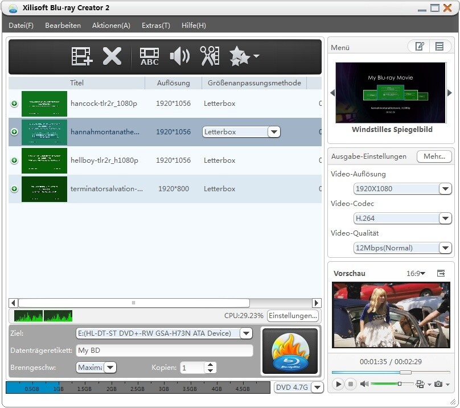Viewport: 460px width, 408px height.
Task: Click the Größenanpassungsmethode column header
Action: tap(254, 83)
